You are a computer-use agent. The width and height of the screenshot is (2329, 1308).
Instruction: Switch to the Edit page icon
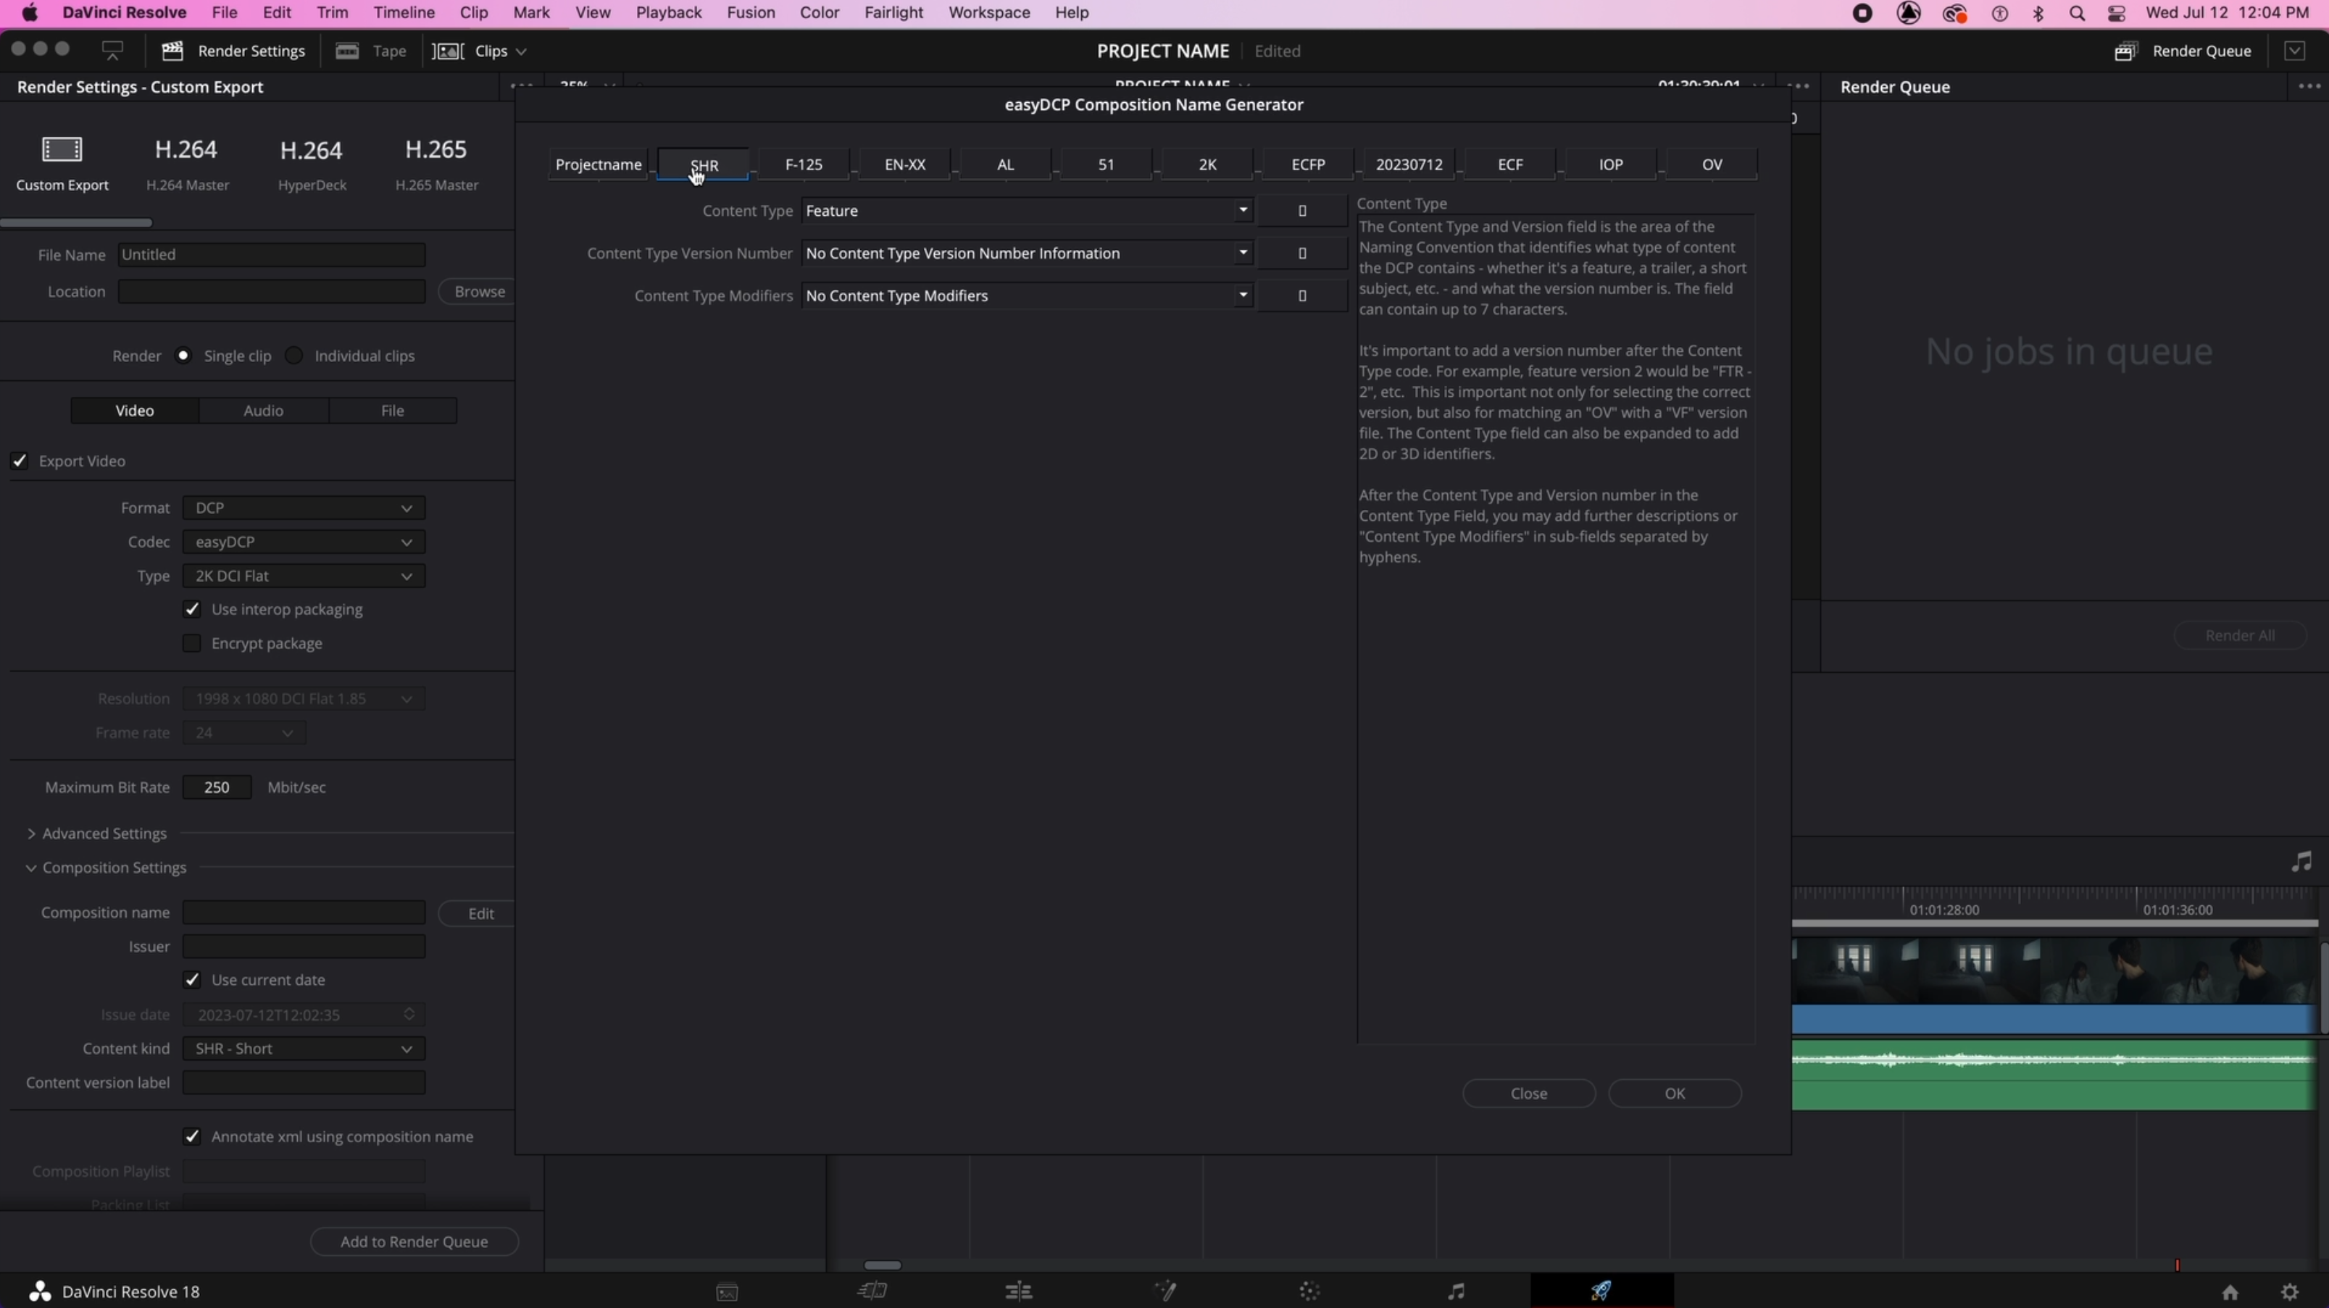pos(1018,1291)
